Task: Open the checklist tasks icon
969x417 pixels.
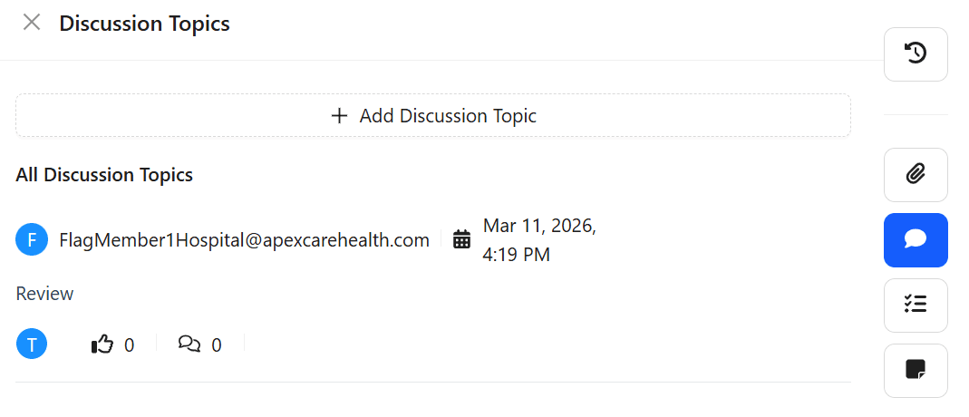Action: pos(916,305)
